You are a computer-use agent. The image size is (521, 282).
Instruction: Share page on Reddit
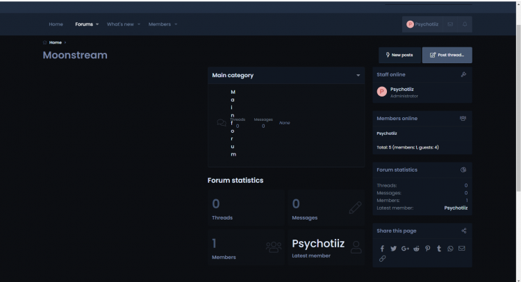[x=416, y=249]
